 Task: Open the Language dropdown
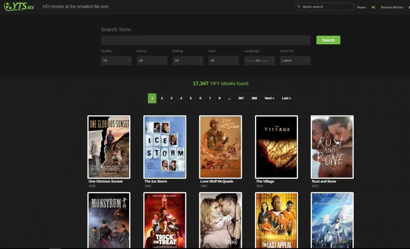pyautogui.click(x=259, y=61)
